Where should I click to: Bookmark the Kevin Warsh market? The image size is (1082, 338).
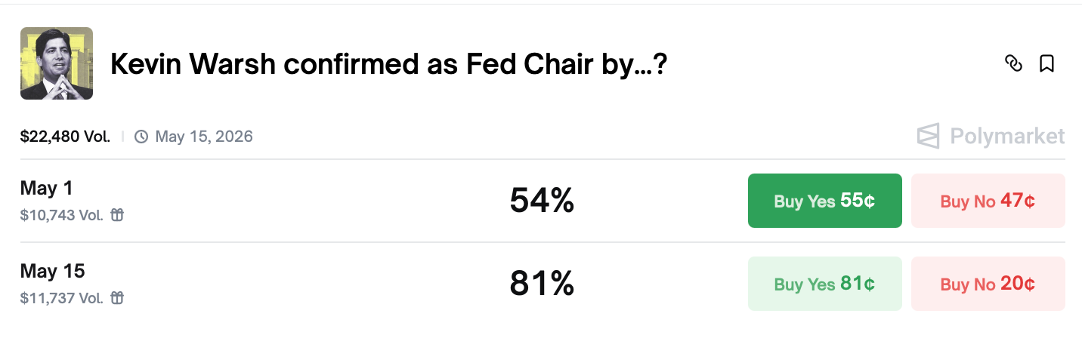coord(1046,64)
